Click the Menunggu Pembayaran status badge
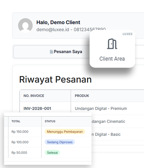The width and height of the screenshot is (144, 168). point(65,132)
